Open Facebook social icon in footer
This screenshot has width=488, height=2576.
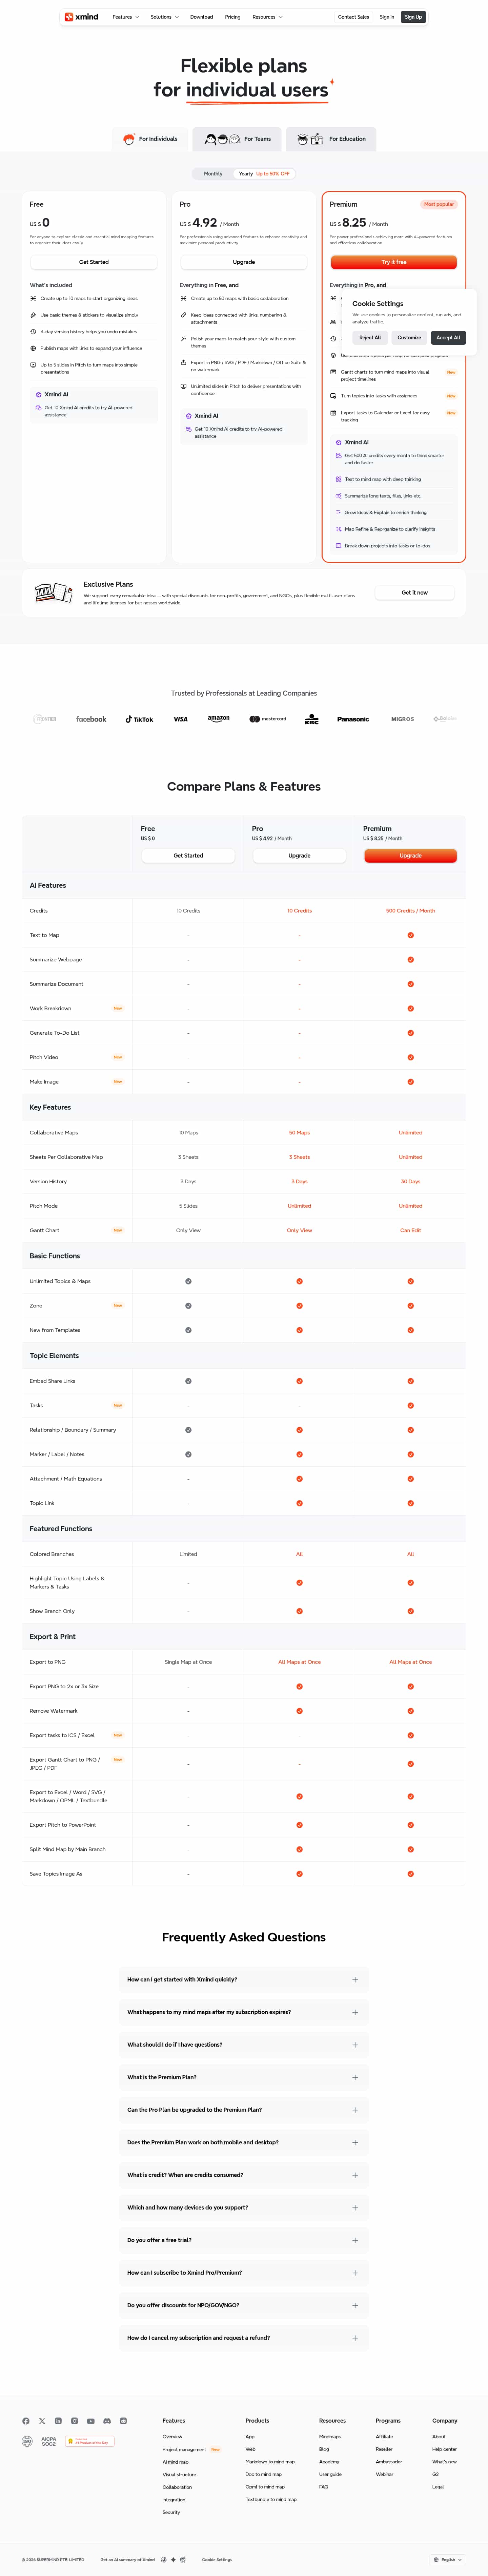point(26,2421)
